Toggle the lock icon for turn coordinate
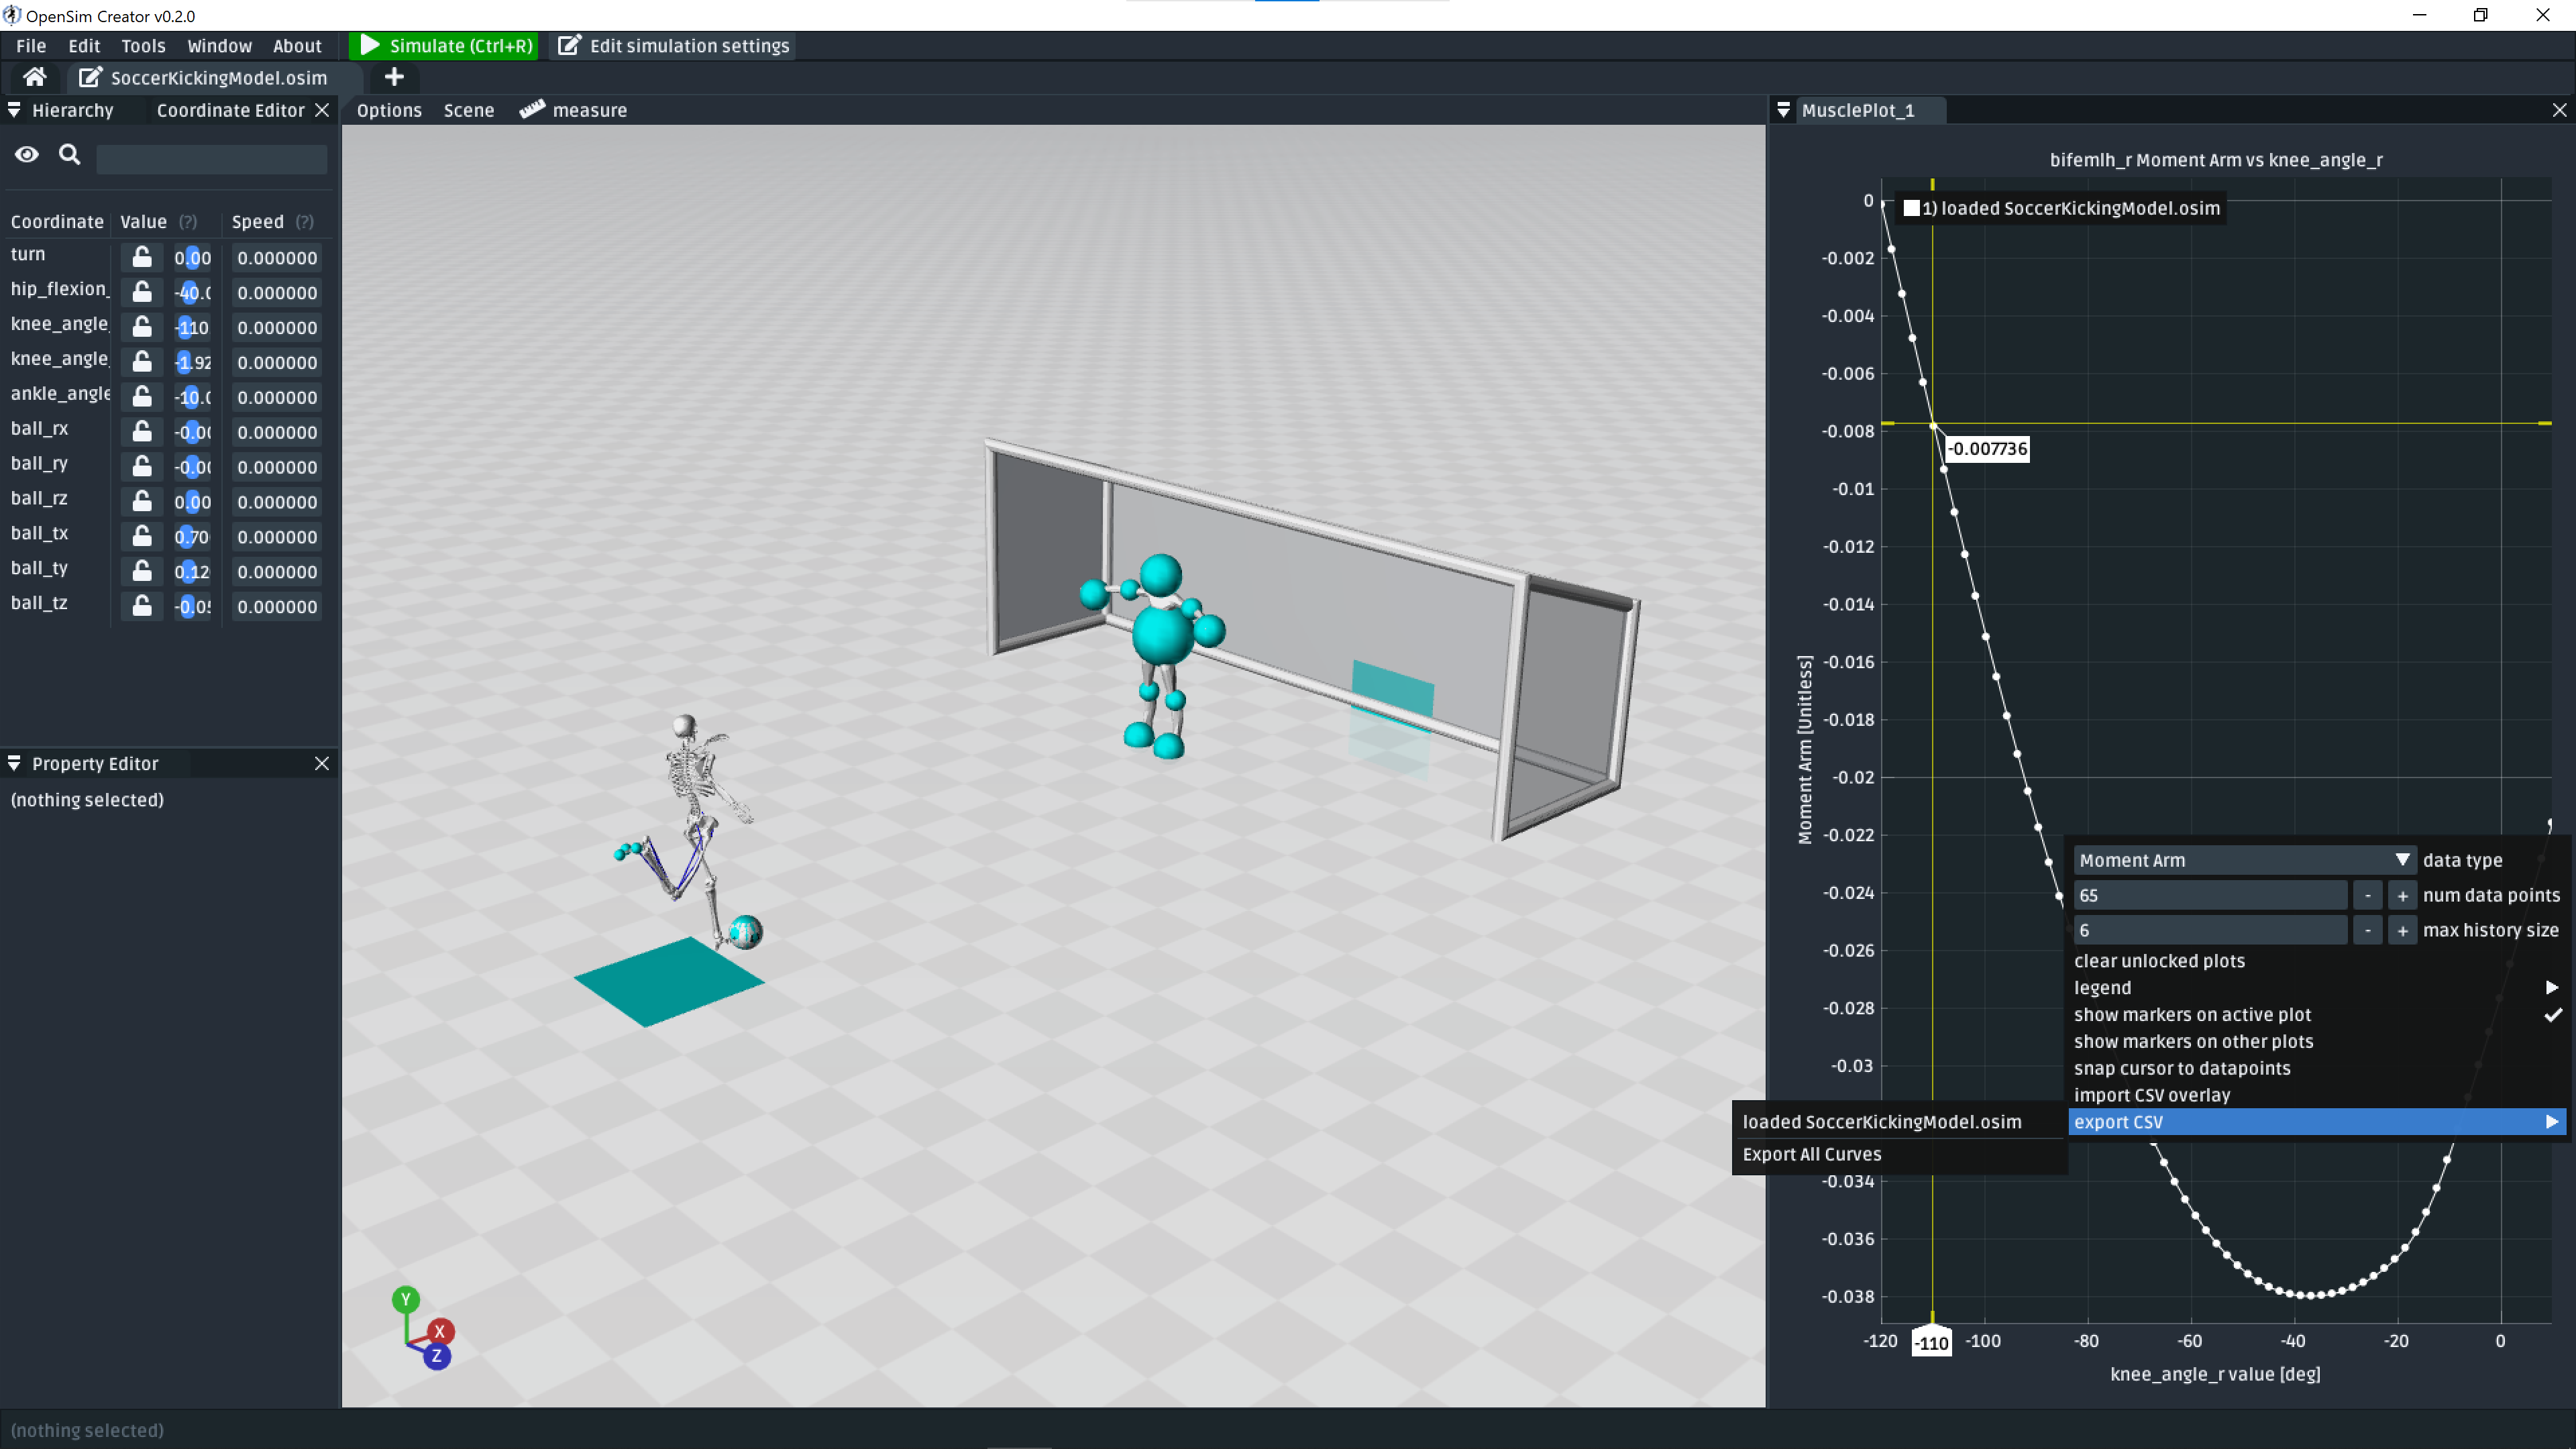Image resolution: width=2576 pixels, height=1449 pixels. click(x=142, y=257)
